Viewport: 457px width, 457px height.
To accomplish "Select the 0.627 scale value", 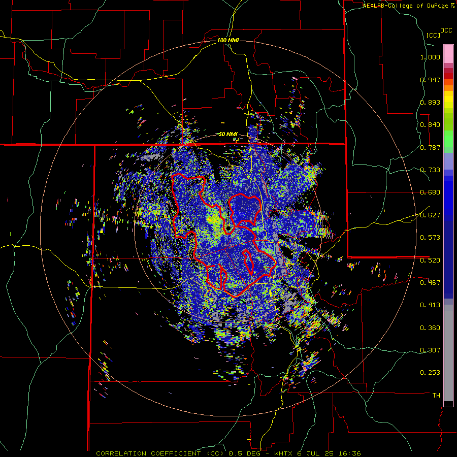I will click(430, 215).
